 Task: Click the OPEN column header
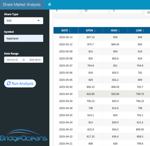click(90, 30)
